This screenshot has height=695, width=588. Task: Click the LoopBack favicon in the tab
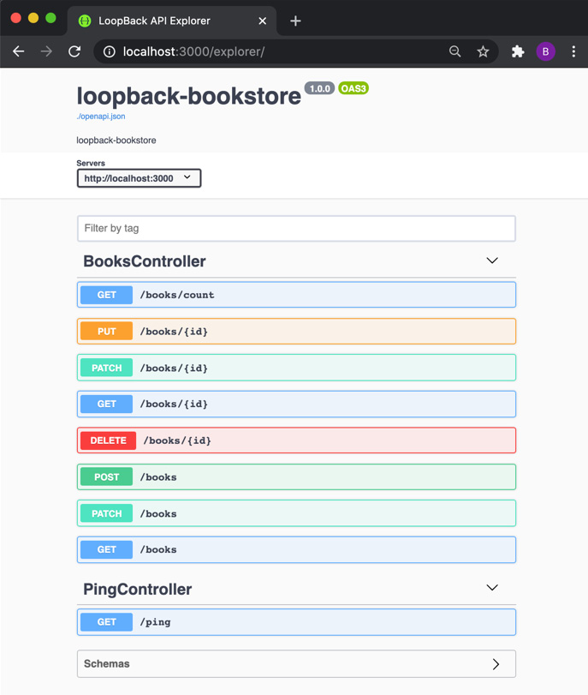(x=85, y=21)
